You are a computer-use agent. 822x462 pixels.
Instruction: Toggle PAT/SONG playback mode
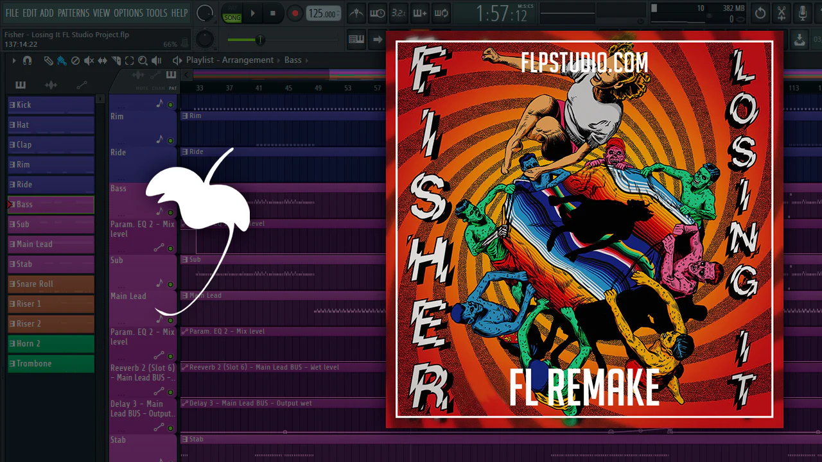(x=232, y=13)
